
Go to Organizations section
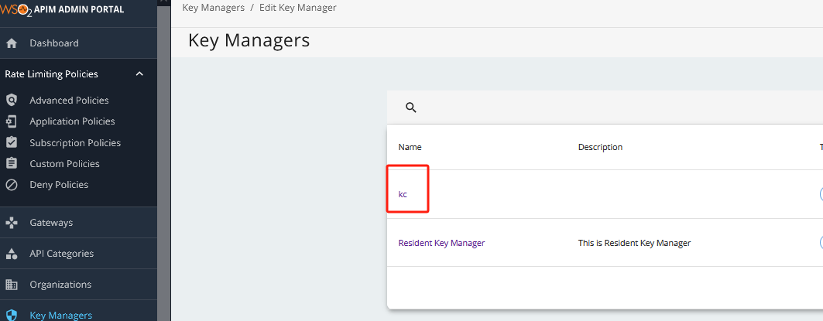(x=60, y=285)
